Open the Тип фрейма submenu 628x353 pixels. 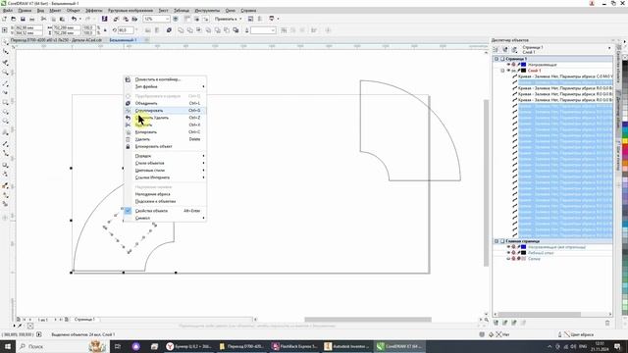(x=165, y=86)
